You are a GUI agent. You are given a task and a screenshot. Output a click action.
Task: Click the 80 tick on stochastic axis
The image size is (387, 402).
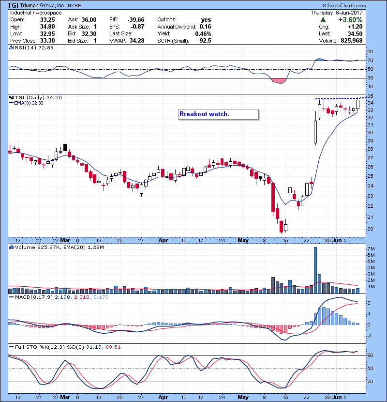370,356
